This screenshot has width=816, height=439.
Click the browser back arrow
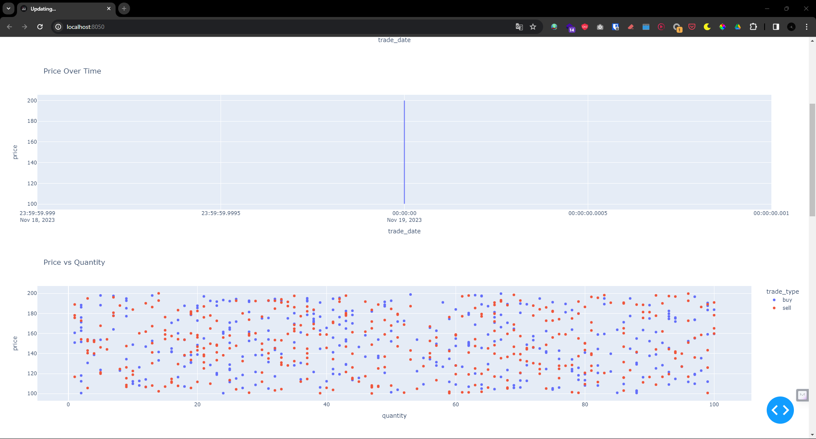click(x=9, y=27)
